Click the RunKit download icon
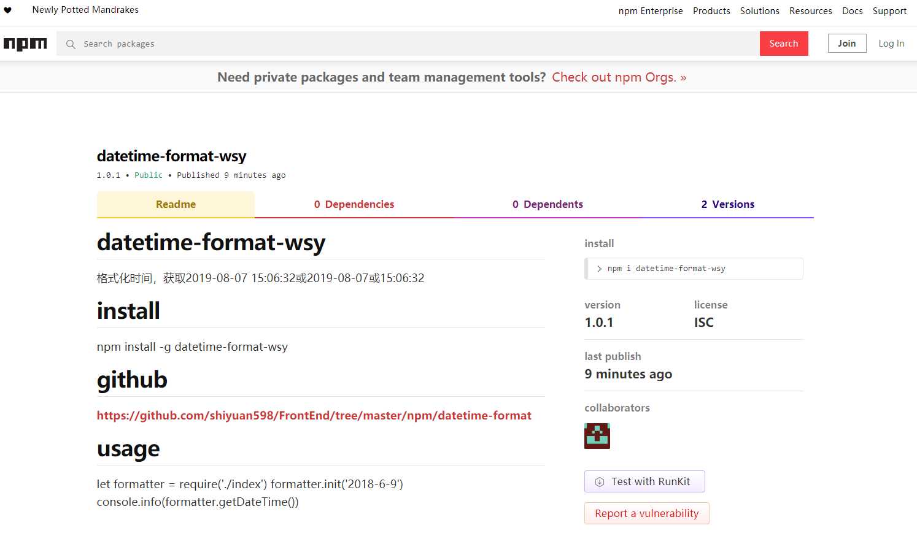 point(600,482)
